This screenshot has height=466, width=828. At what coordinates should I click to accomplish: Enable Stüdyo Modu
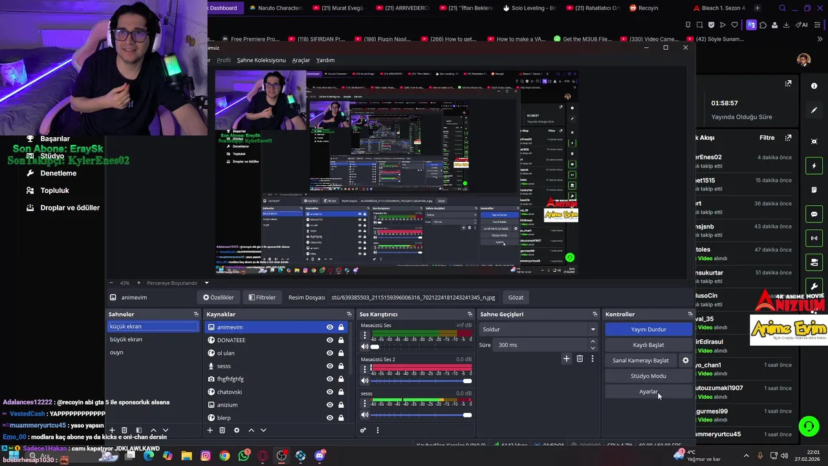pyautogui.click(x=648, y=376)
